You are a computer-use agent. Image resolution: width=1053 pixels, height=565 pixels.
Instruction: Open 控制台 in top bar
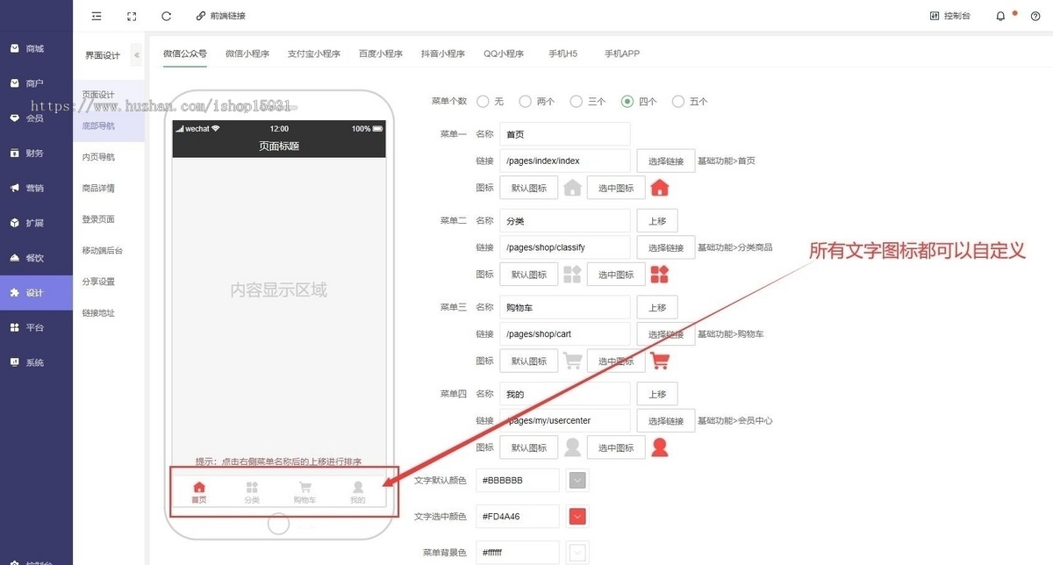(x=950, y=16)
